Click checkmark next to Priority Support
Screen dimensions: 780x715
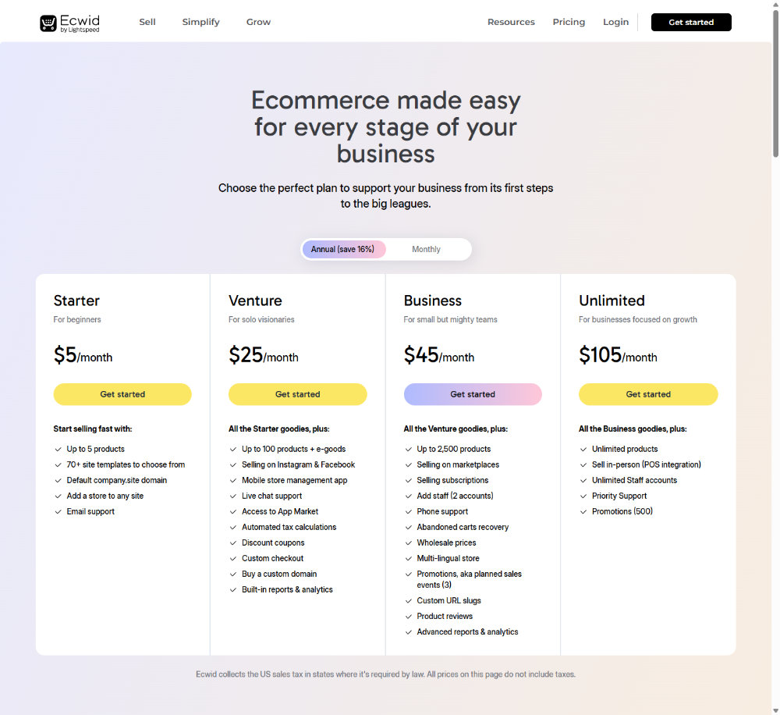(583, 496)
